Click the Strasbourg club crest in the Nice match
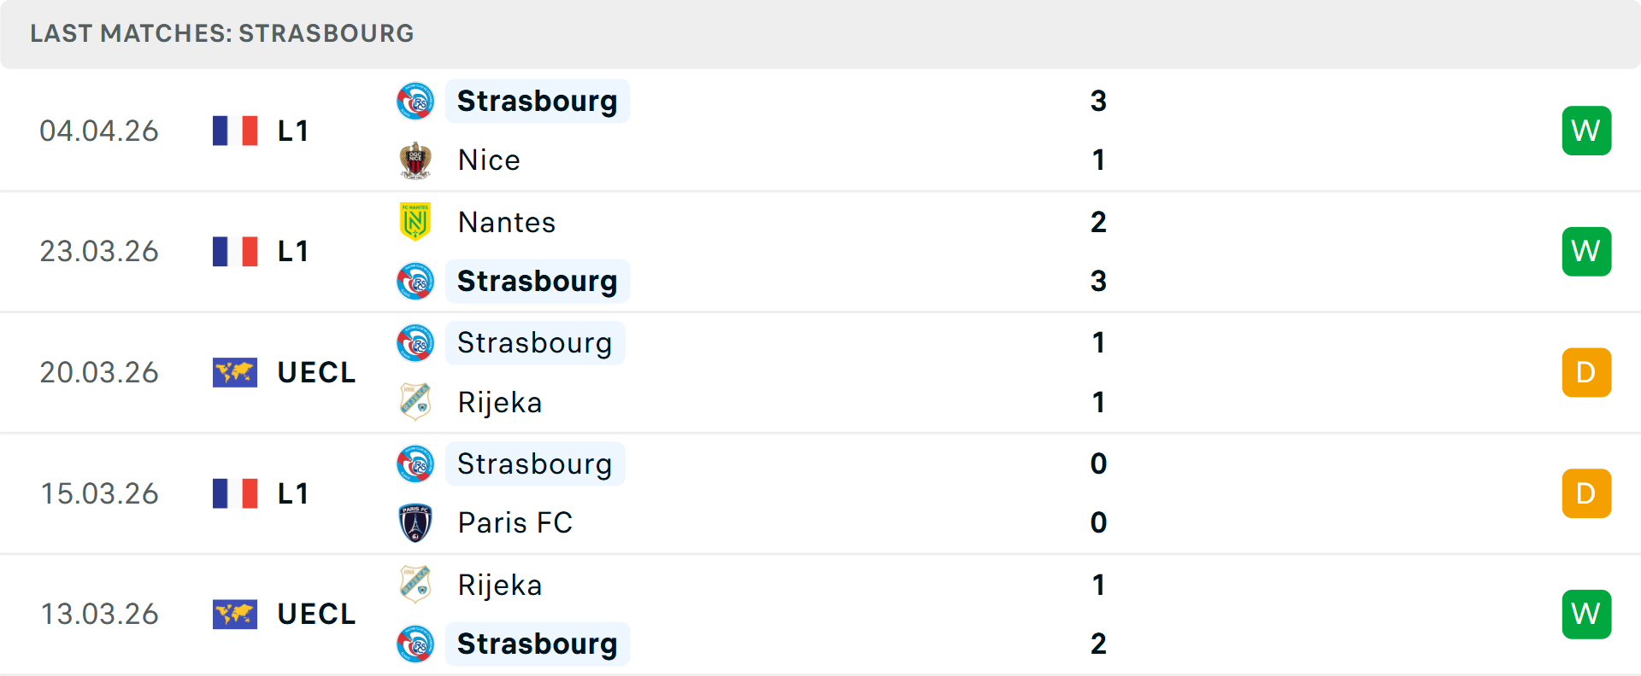The width and height of the screenshot is (1641, 676). pos(415,100)
